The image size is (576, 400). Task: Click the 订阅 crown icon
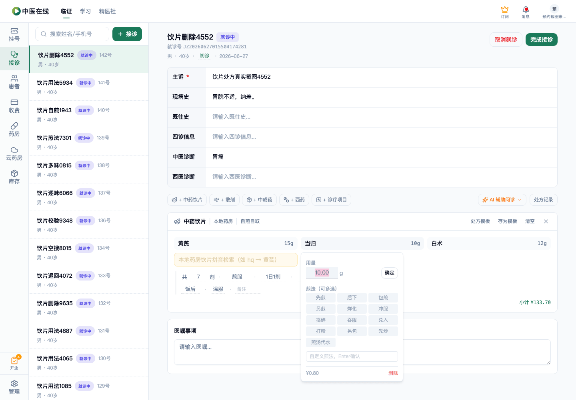pyautogui.click(x=505, y=12)
